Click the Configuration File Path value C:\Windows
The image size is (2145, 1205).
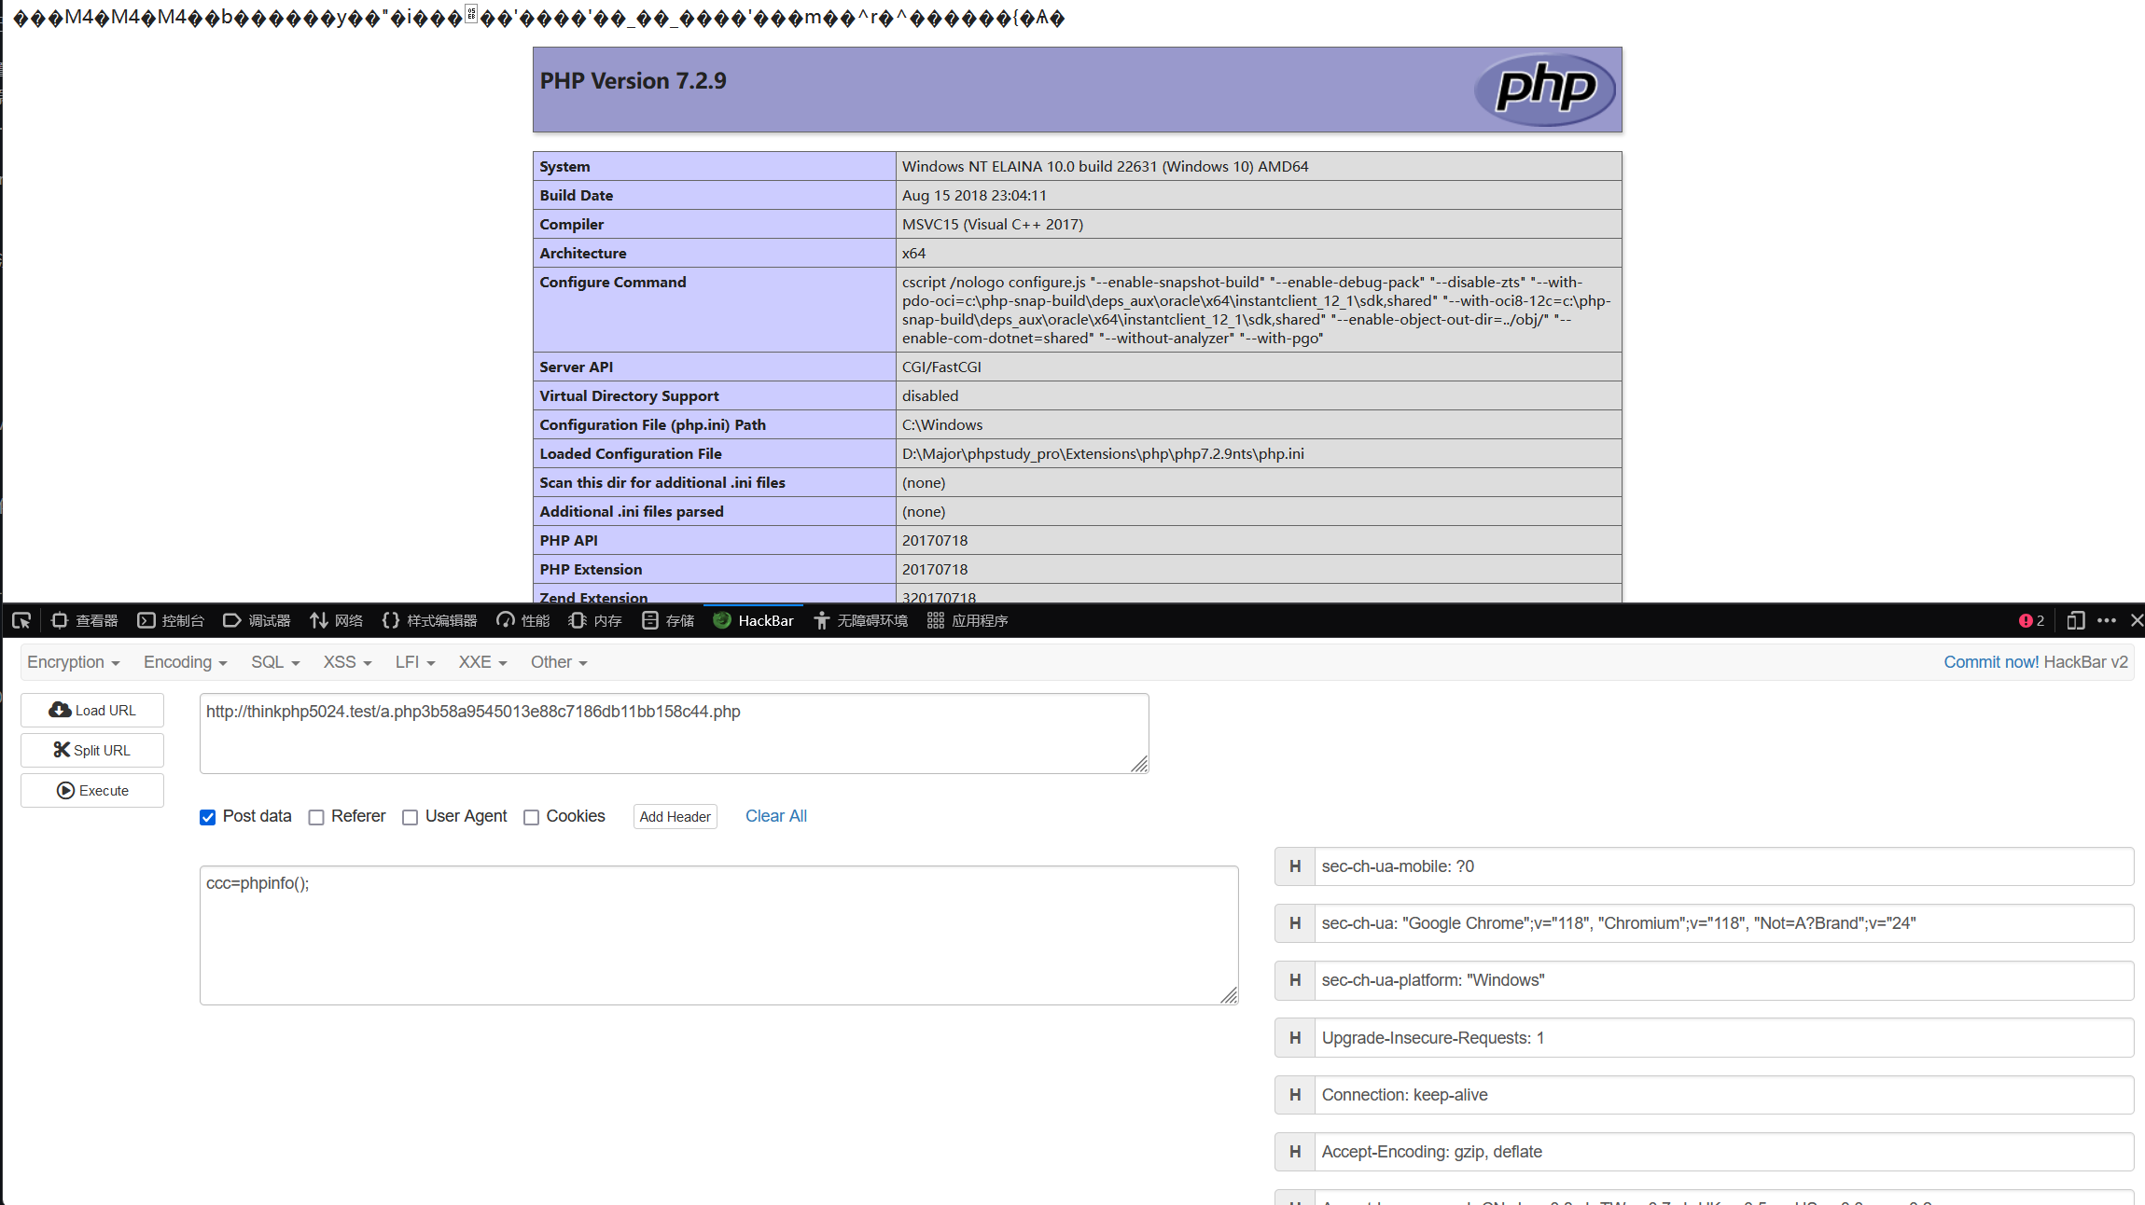click(942, 424)
